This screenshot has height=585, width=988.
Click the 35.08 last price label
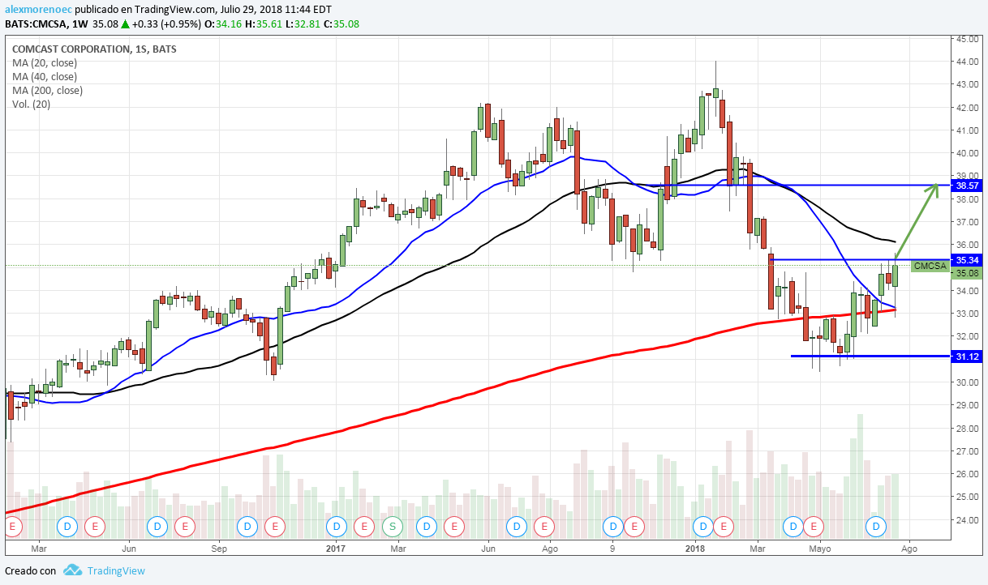click(x=969, y=273)
